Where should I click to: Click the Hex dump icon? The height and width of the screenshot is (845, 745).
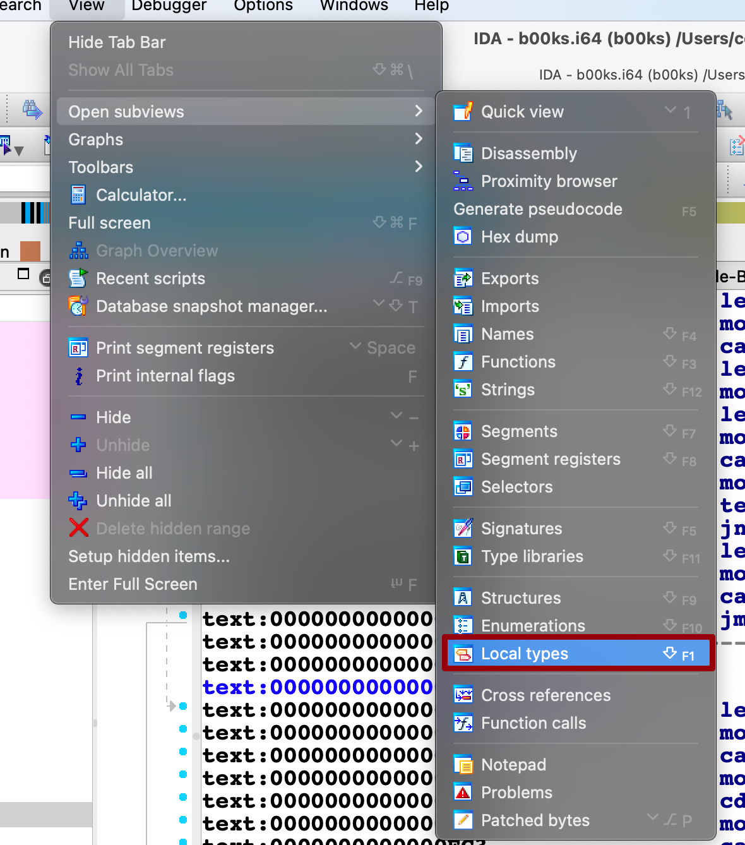pos(463,237)
